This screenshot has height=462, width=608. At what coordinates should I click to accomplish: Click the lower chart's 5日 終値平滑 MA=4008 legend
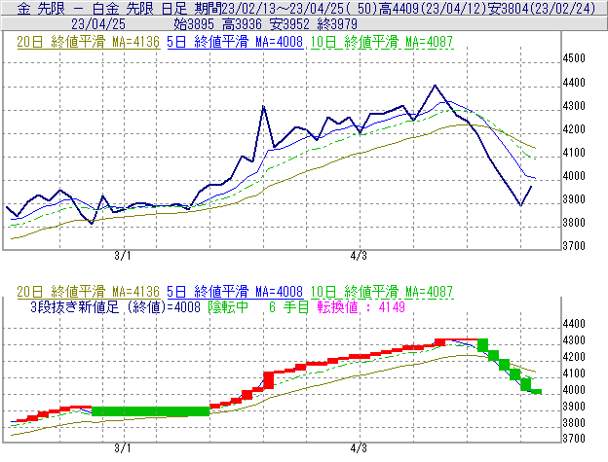tap(235, 292)
